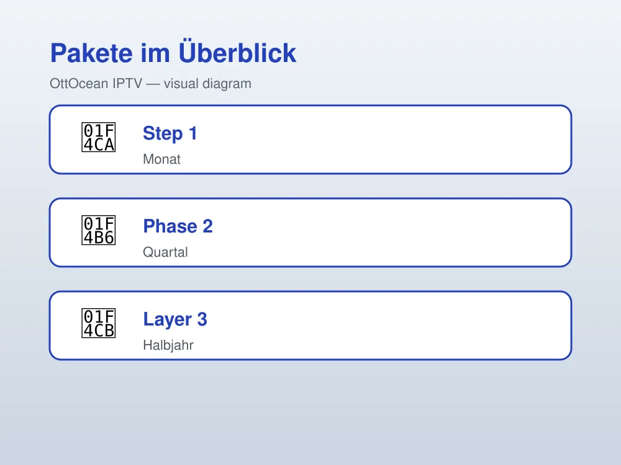The height and width of the screenshot is (465, 621).
Task: Click the Halbjahr label
Action: point(168,345)
